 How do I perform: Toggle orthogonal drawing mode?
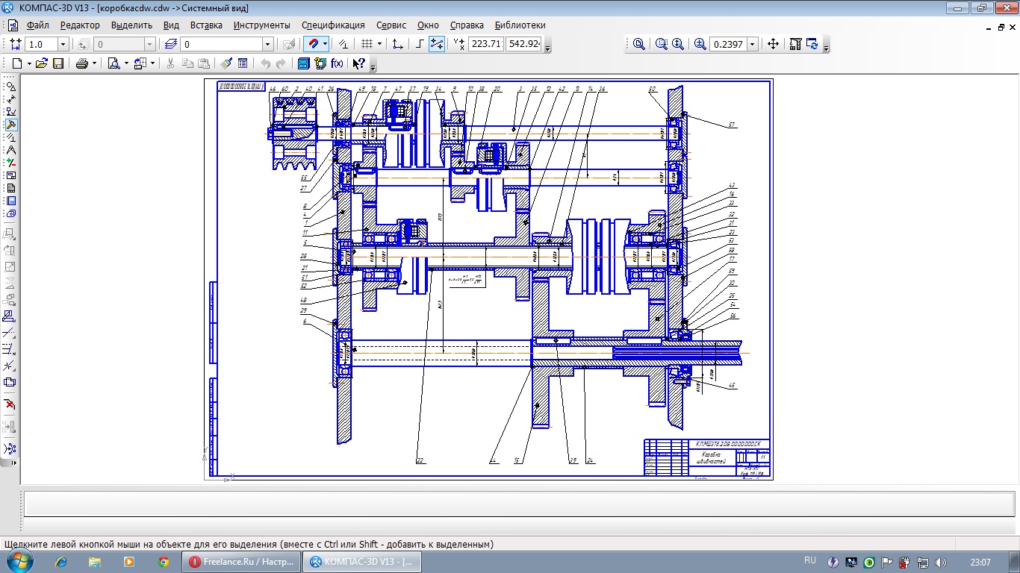(420, 44)
